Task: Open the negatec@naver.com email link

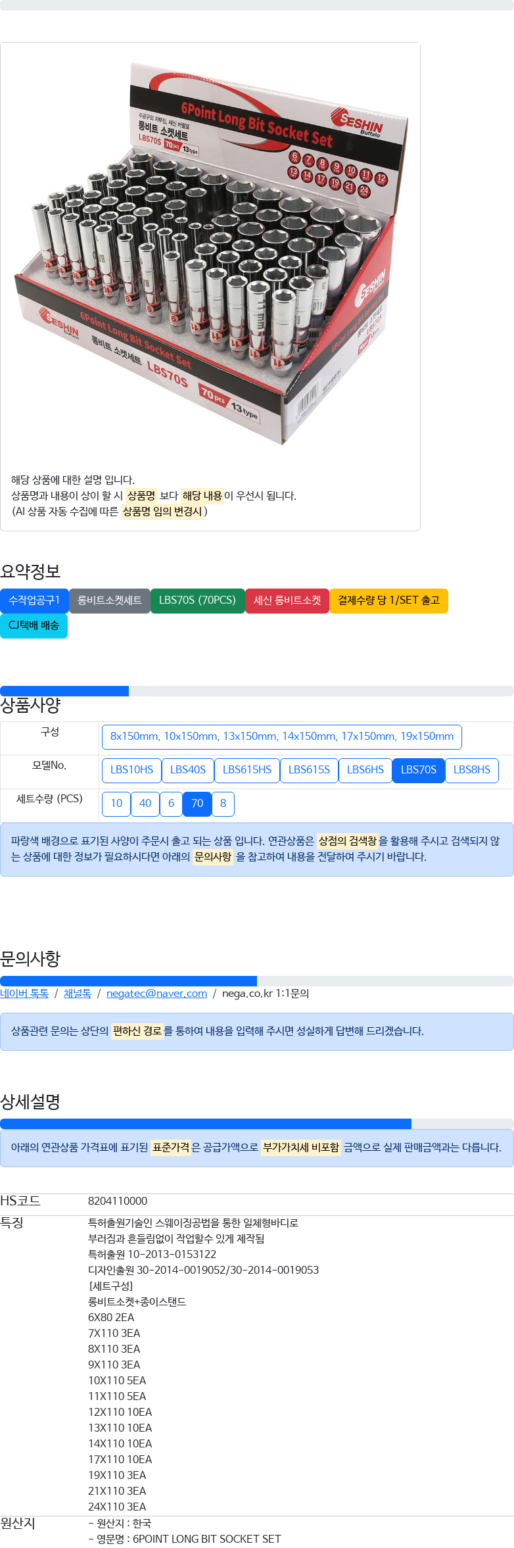Action: tap(156, 994)
